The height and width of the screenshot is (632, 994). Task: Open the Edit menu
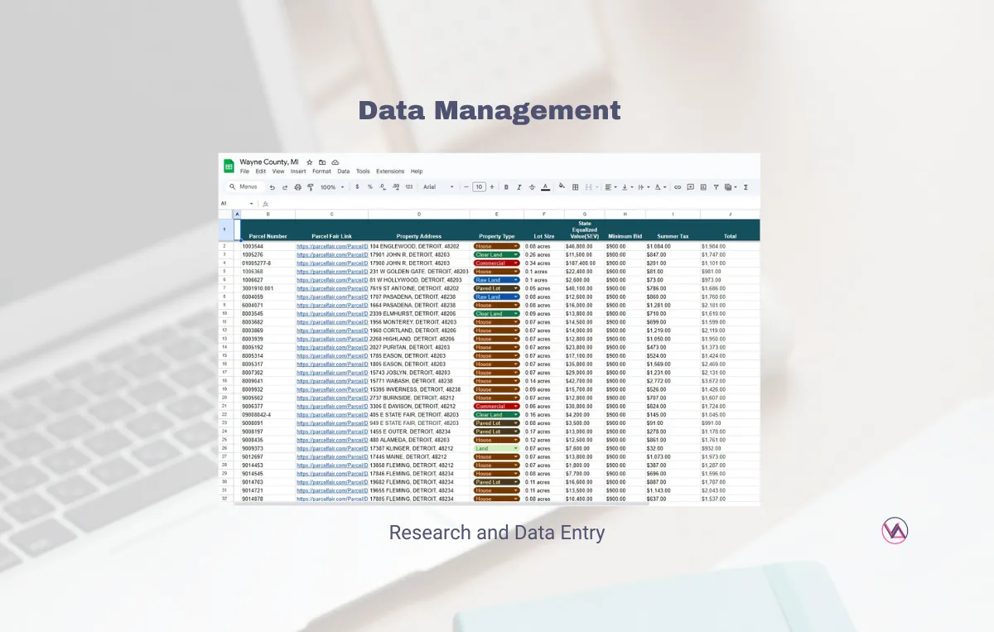261,171
